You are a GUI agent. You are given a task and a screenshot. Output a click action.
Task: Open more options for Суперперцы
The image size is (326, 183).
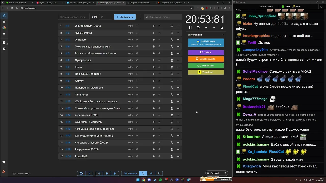(x=178, y=60)
